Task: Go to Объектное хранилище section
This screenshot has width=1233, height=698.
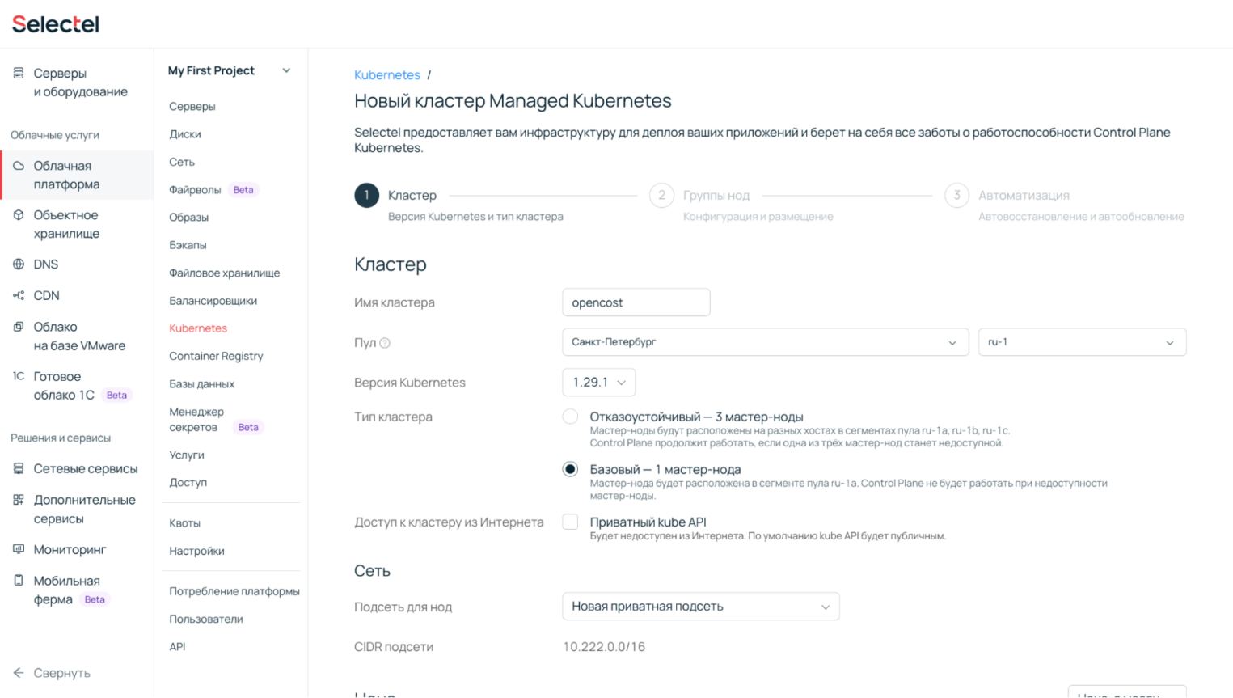Action: click(66, 224)
